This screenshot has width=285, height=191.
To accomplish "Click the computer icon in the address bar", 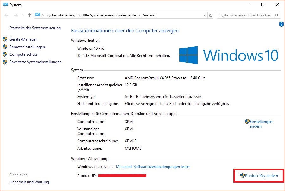I will point(37,15).
